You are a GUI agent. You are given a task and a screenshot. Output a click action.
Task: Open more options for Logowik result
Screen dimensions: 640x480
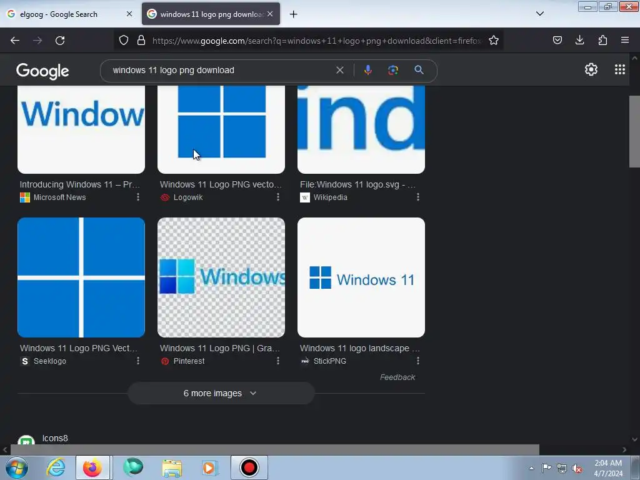pos(278,197)
